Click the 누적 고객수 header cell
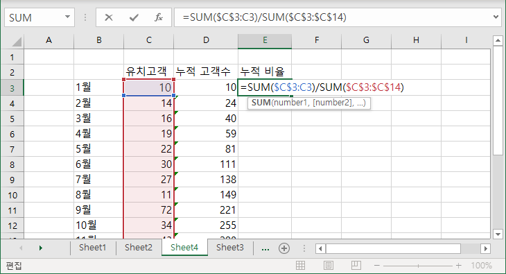The image size is (506, 274). 206,71
